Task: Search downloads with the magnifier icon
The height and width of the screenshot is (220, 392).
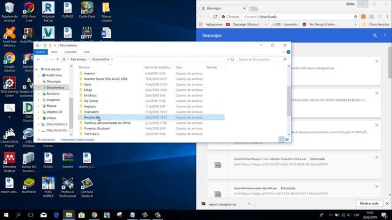Action: pyautogui.click(x=375, y=35)
